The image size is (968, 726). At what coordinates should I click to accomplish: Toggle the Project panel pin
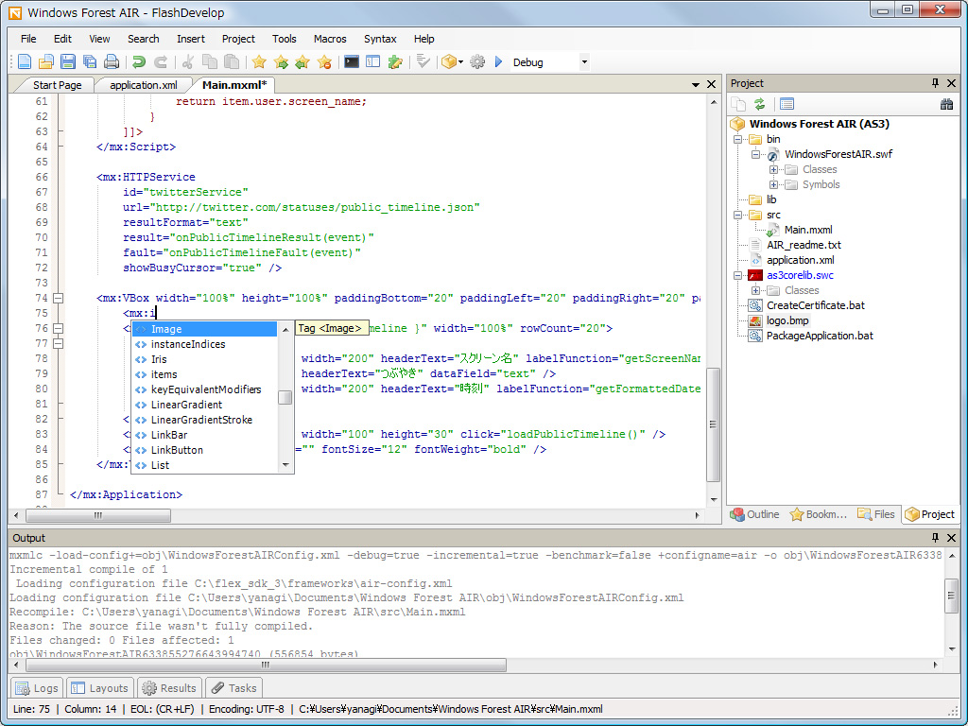[x=936, y=83]
